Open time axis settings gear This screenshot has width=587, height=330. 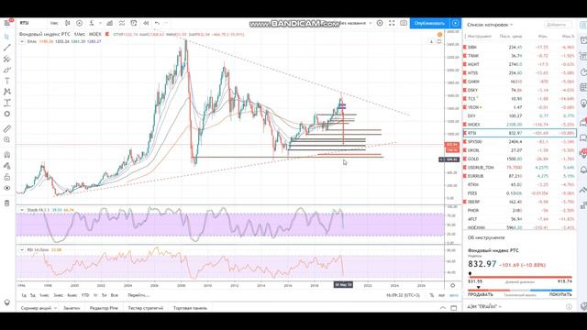tap(452, 285)
